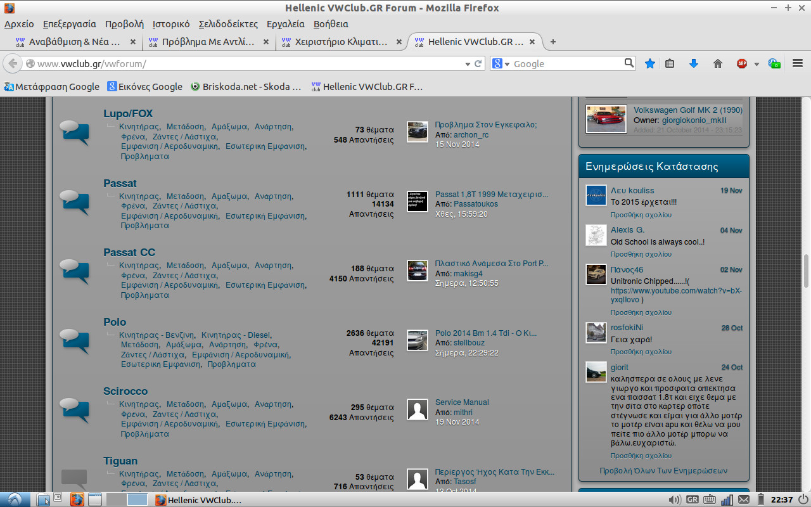The height and width of the screenshot is (507, 811).
Task: Open the Ιστορικό menu
Action: pyautogui.click(x=171, y=24)
